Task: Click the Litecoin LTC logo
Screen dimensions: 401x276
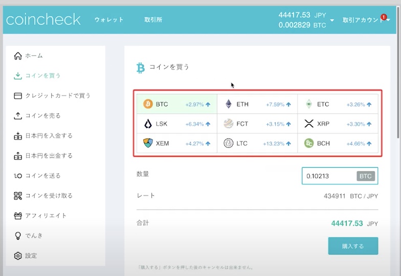Action: (228, 143)
